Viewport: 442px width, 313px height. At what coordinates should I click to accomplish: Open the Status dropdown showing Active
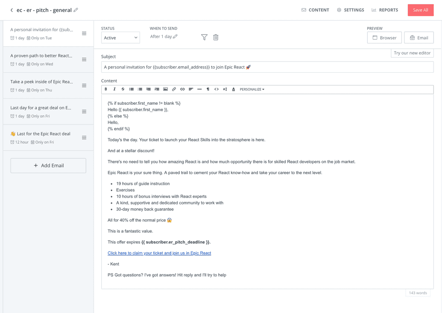click(x=120, y=37)
